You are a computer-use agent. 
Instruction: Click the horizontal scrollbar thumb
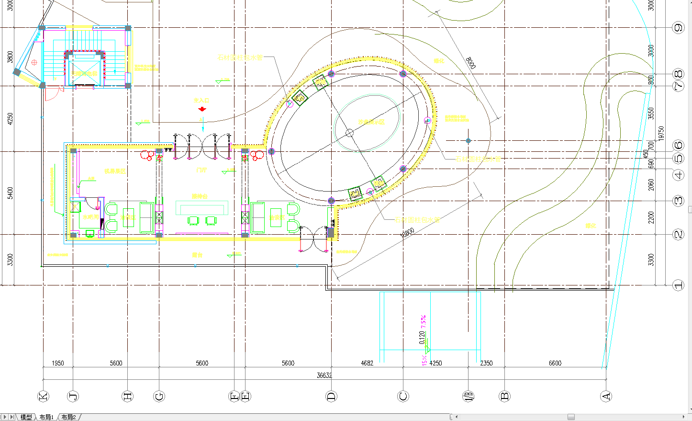(x=571, y=417)
